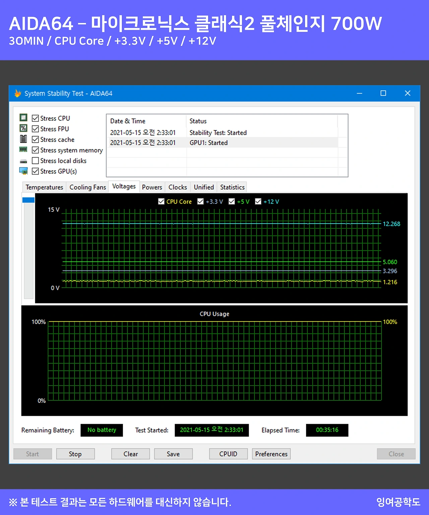The height and width of the screenshot is (515, 429).
Task: Hide the +3.3 V graph line
Action: click(200, 202)
